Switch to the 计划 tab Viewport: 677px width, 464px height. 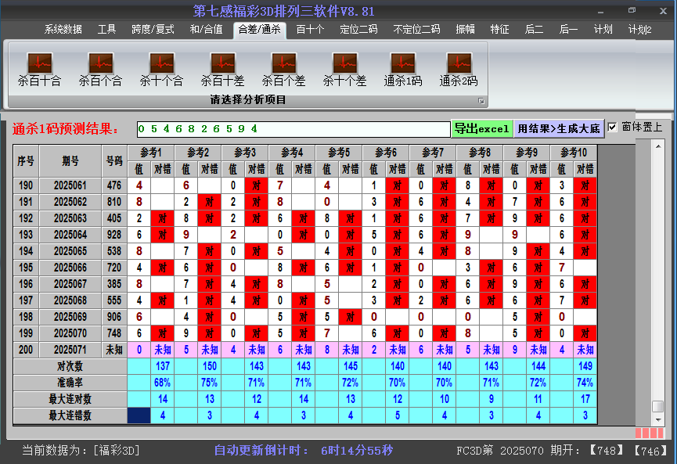click(x=603, y=30)
